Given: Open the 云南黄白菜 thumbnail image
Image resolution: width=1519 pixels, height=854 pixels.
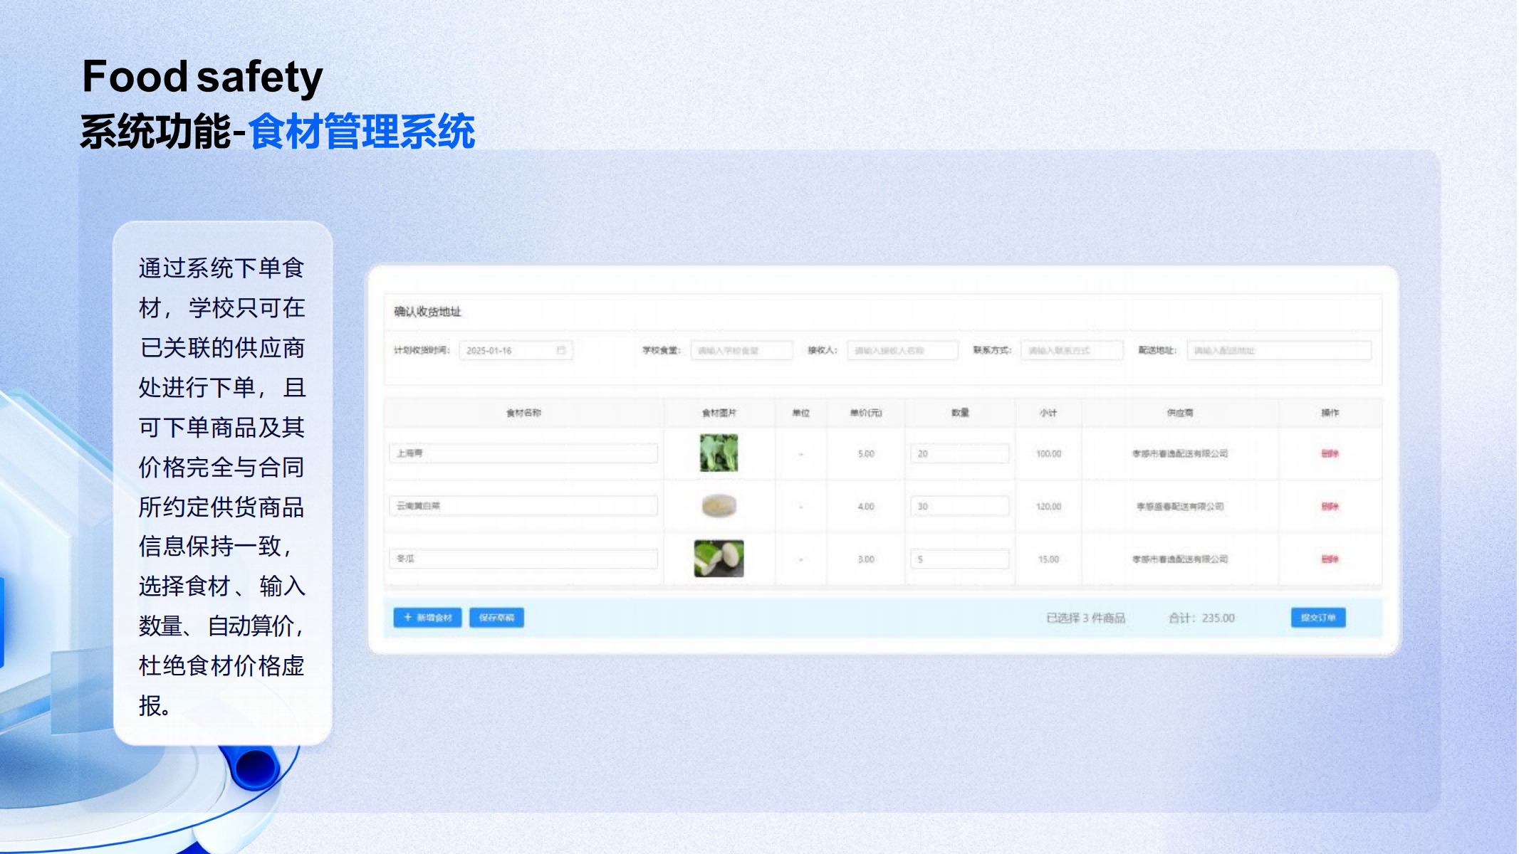Looking at the screenshot, I should pos(719,506).
